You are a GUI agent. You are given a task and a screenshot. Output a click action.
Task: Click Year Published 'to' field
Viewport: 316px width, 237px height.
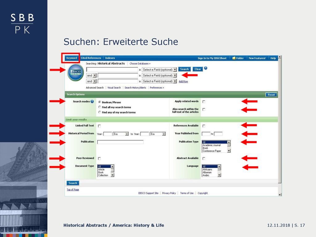[218, 134]
